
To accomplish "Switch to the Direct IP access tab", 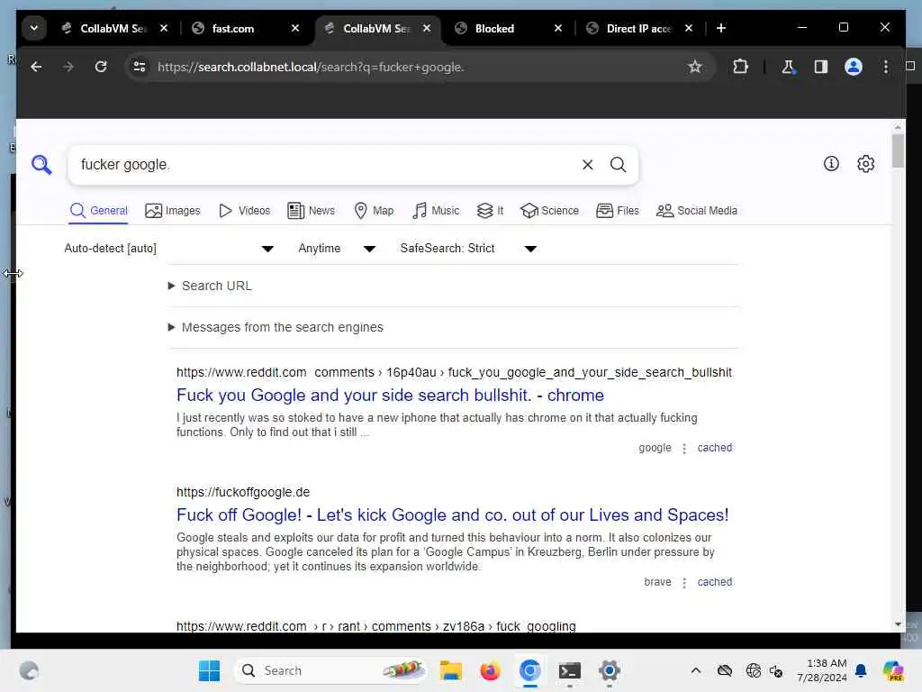I will (638, 28).
